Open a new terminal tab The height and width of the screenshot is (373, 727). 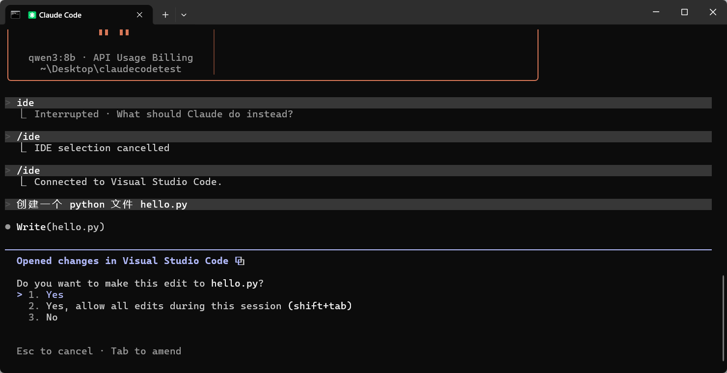(x=165, y=15)
